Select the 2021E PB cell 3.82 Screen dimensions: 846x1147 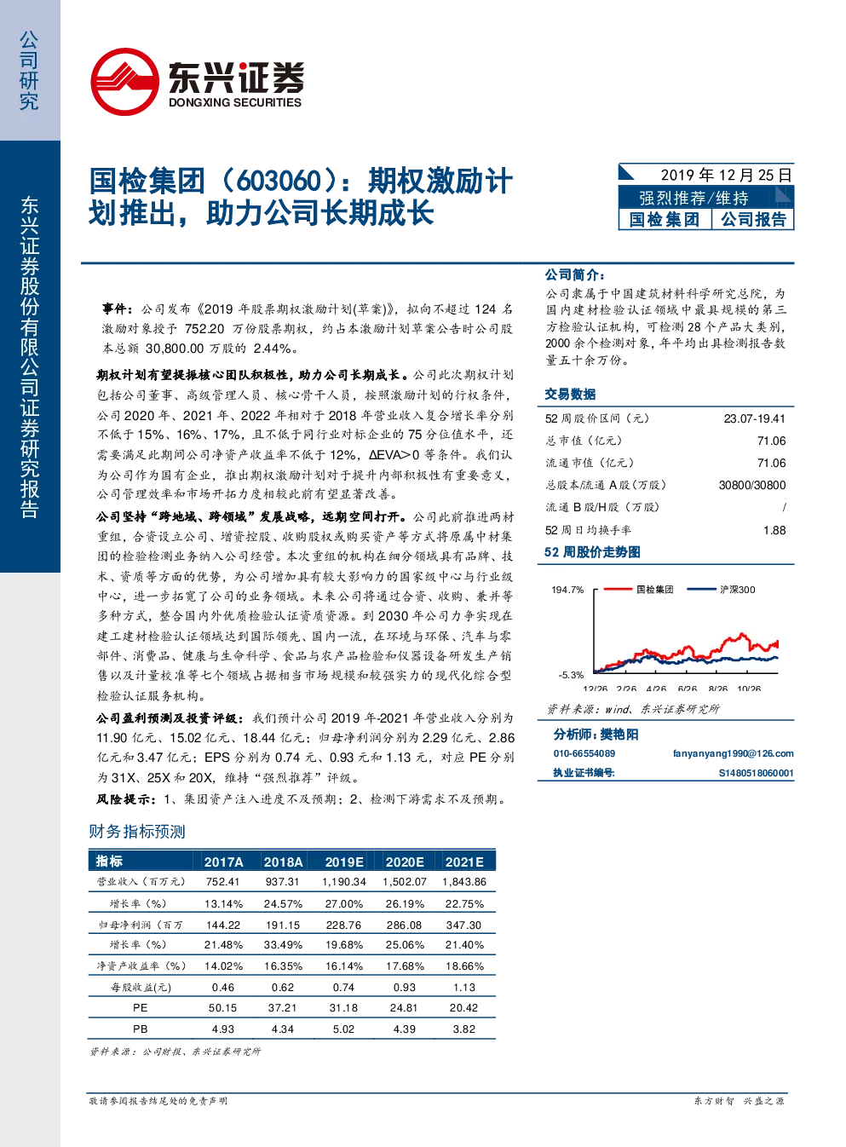464,1029
